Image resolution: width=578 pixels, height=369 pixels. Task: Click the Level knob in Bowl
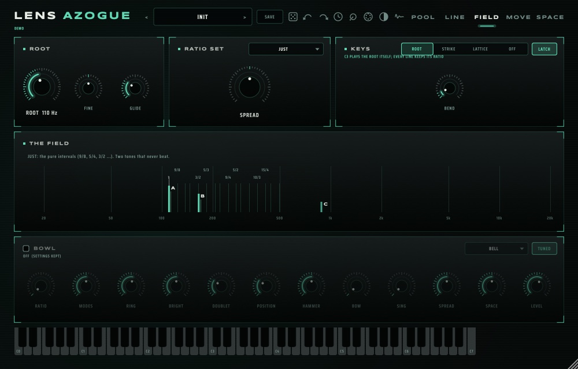tap(537, 285)
